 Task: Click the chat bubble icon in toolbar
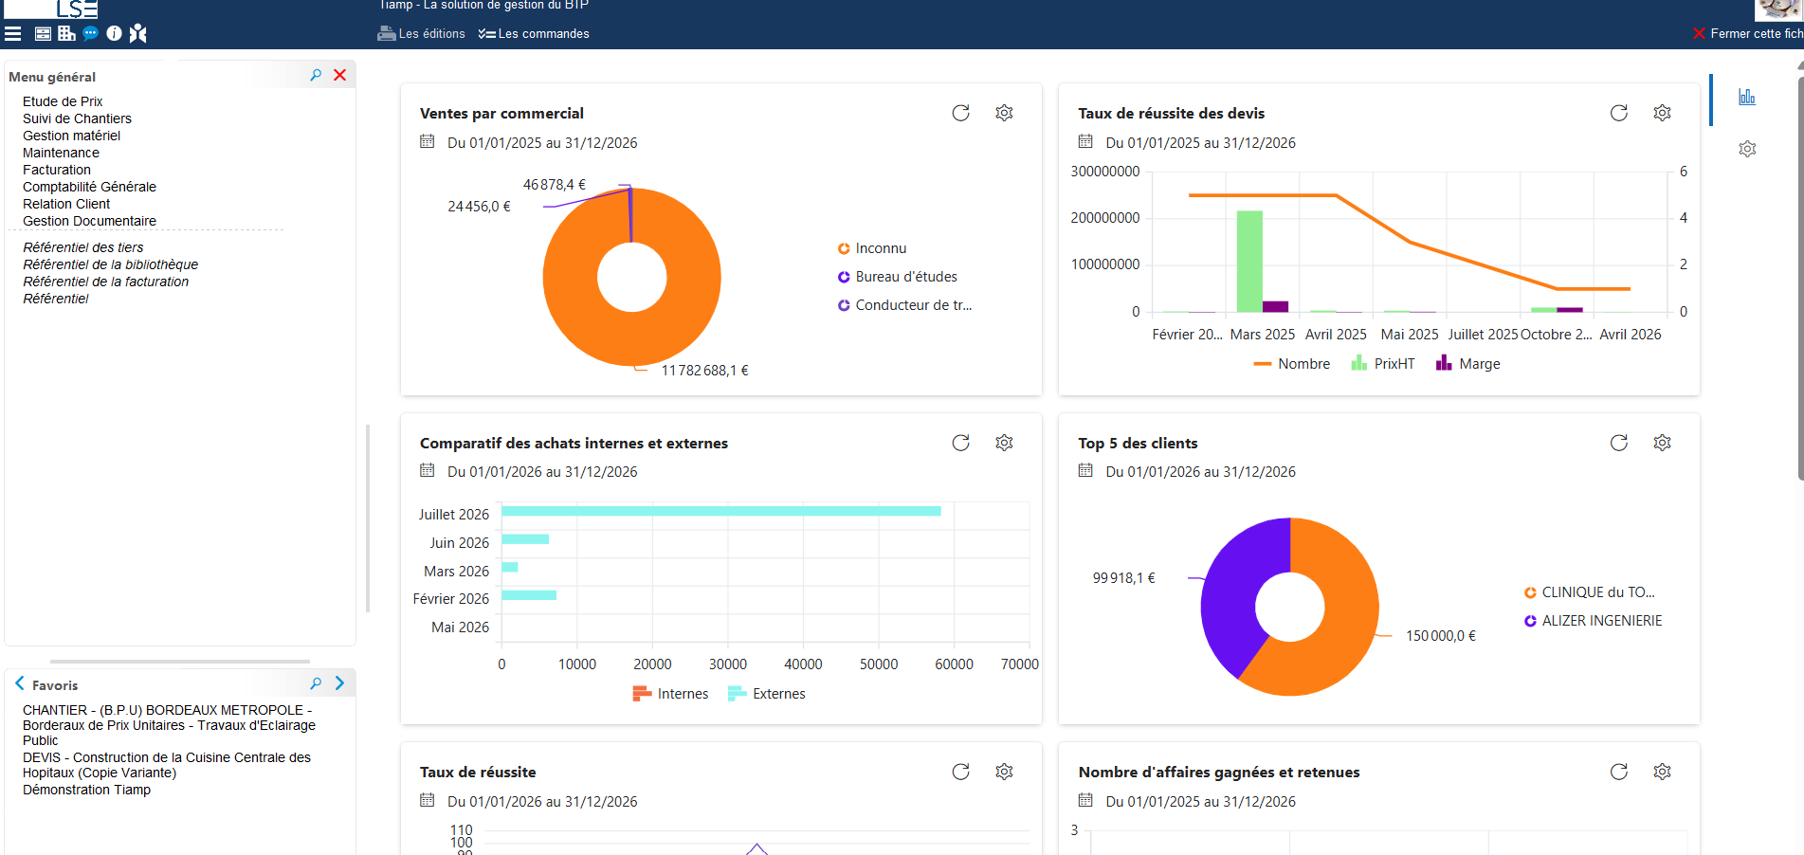(90, 33)
